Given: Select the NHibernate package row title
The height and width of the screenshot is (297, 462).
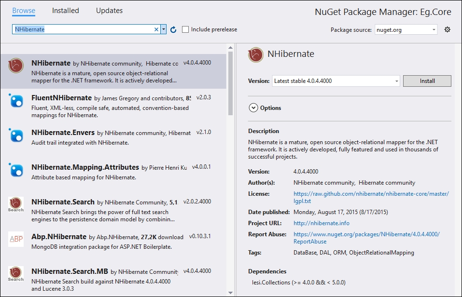Looking at the screenshot, I should pyautogui.click(x=51, y=63).
